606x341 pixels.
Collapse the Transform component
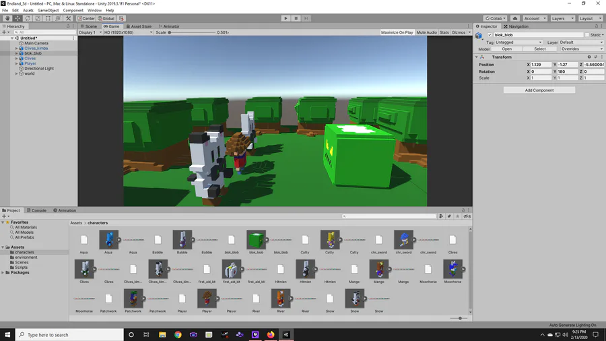(477, 57)
